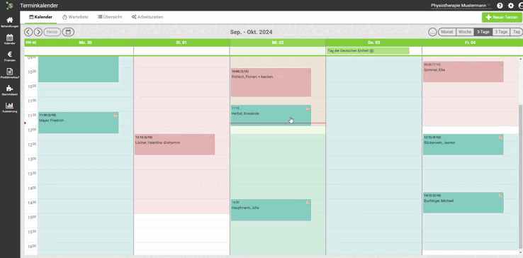The width and height of the screenshot is (523, 258).
Task: Open the Mayer, Friedrich 11:30 appointment
Action: click(x=79, y=123)
